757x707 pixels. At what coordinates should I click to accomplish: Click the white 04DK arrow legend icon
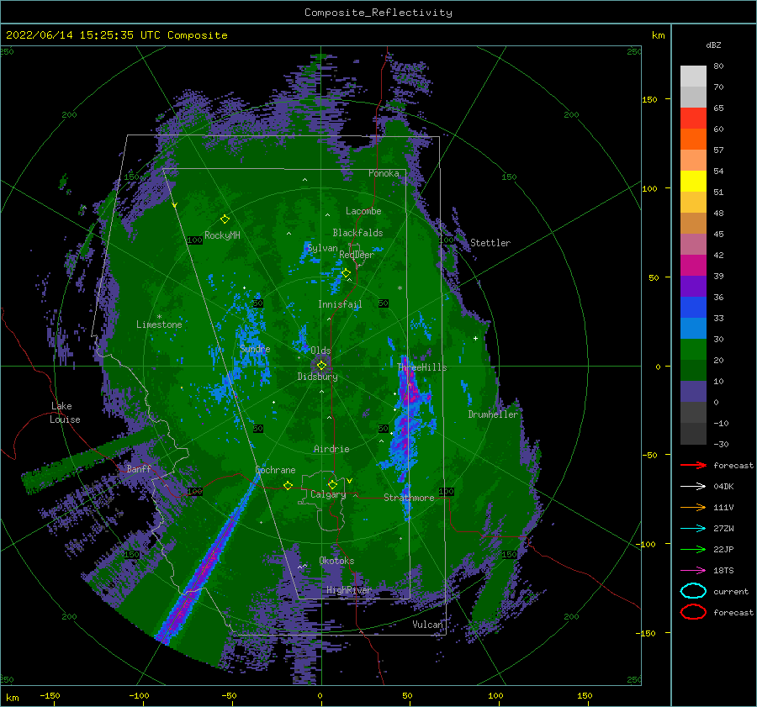tap(693, 486)
